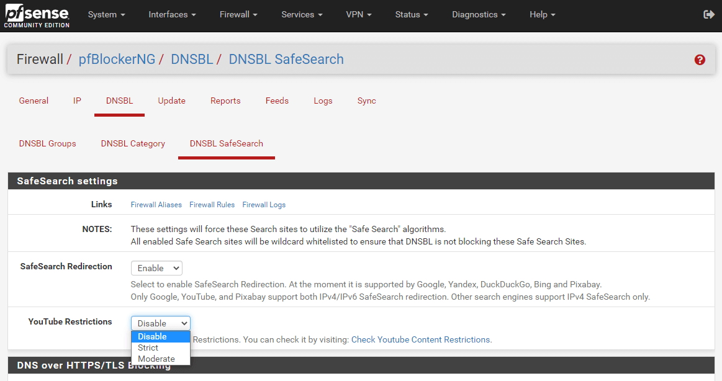Open the red help question mark icon
Viewport: 722px width, 381px height.
700,60
